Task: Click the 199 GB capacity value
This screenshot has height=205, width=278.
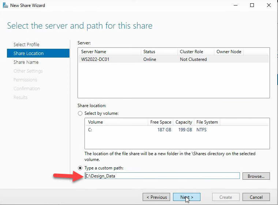Action: coord(185,129)
